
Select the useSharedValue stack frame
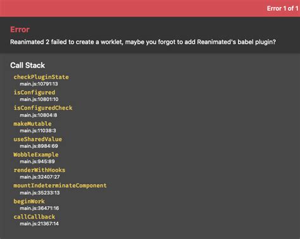click(x=38, y=139)
